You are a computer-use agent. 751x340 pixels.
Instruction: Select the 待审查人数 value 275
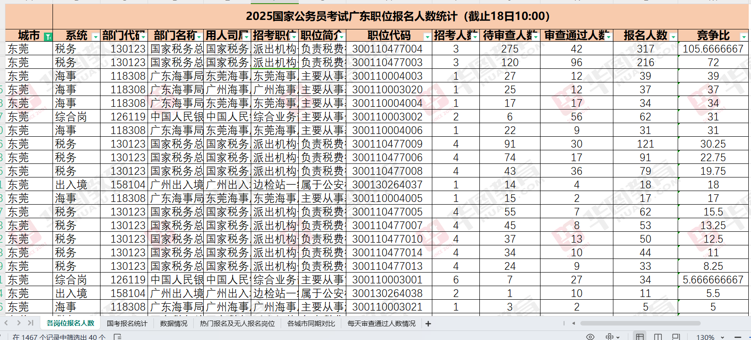tap(510, 49)
